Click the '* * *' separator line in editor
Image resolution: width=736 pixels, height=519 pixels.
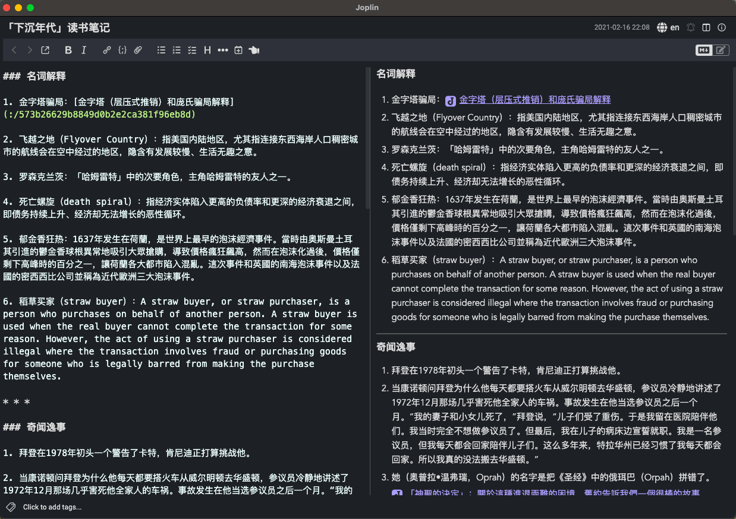(x=17, y=403)
